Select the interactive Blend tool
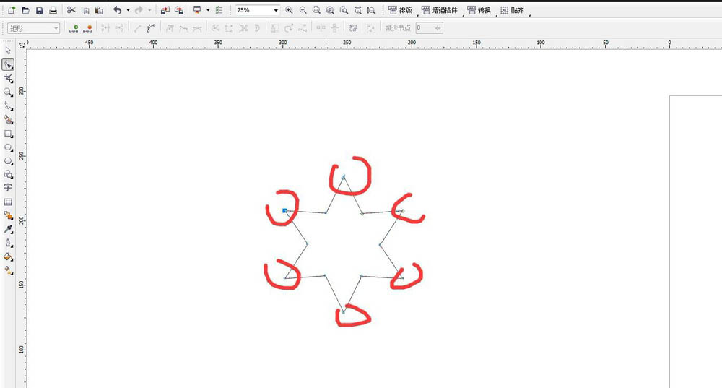The image size is (722, 388). coord(8,215)
